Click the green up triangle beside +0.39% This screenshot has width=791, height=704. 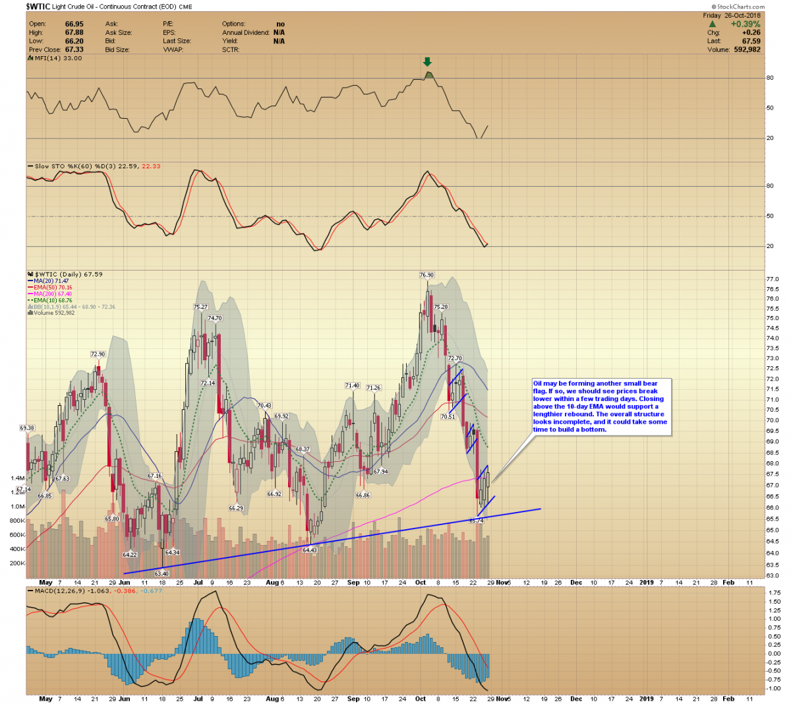coord(713,24)
